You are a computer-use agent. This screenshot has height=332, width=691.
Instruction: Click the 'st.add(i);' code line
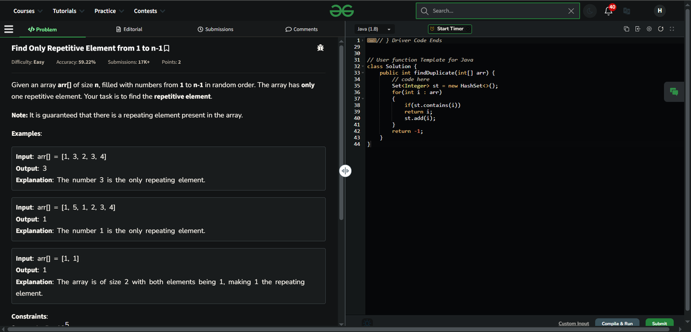point(420,118)
